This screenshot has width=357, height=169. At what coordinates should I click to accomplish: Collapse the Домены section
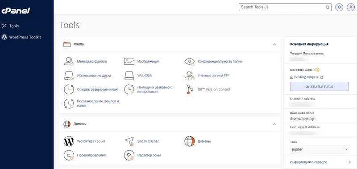274,124
